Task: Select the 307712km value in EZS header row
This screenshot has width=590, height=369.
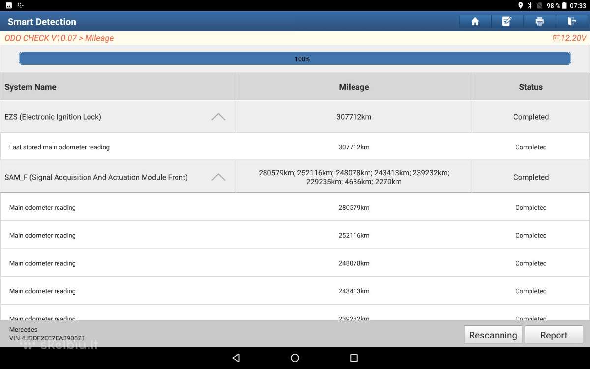Action: pos(354,117)
